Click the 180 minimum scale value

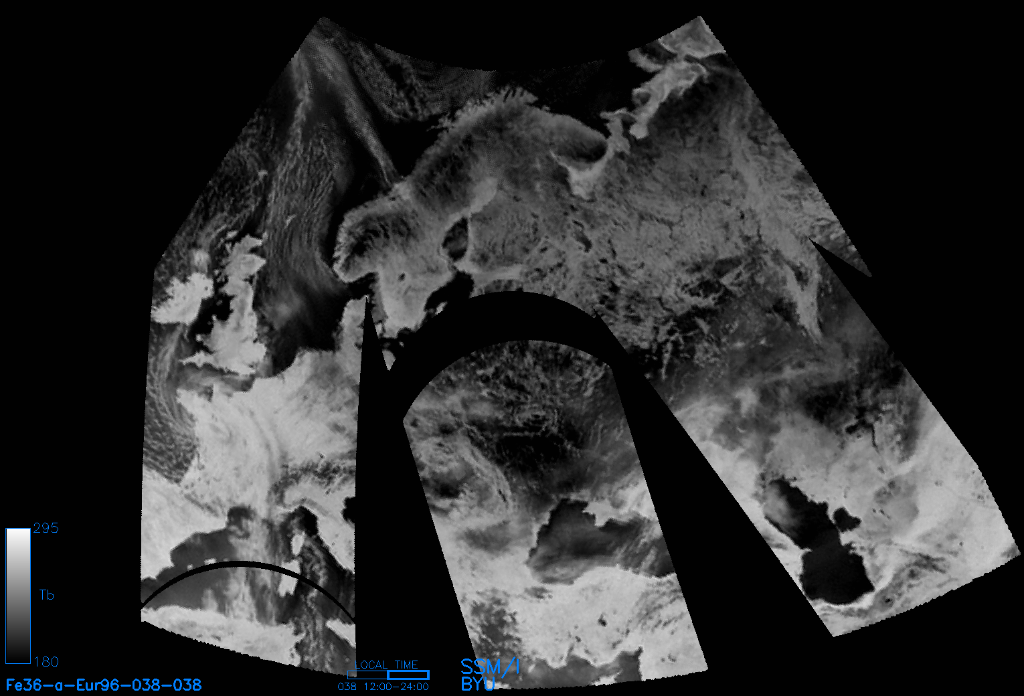coord(46,662)
